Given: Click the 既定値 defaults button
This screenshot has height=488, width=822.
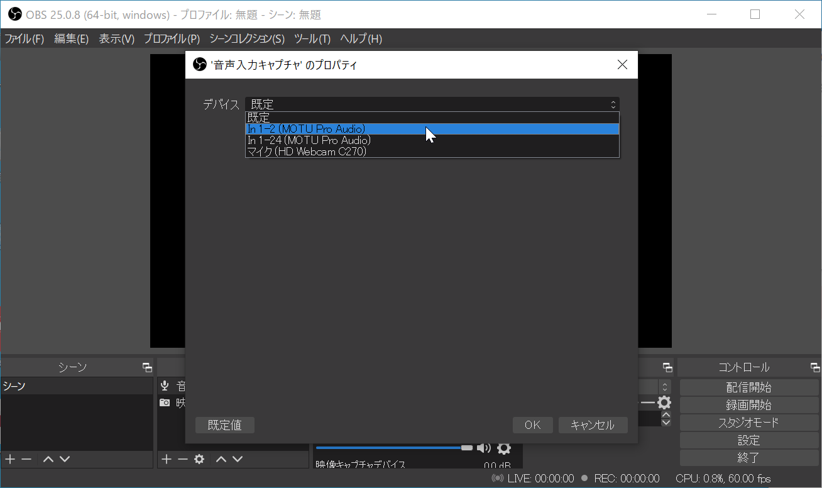Looking at the screenshot, I should [225, 425].
